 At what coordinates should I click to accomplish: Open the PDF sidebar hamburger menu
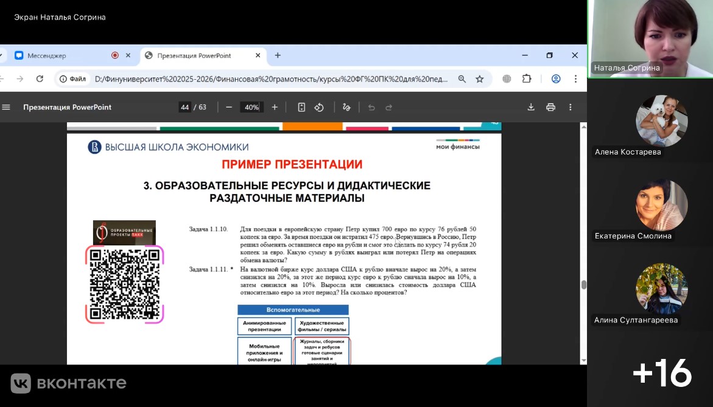(x=6, y=107)
